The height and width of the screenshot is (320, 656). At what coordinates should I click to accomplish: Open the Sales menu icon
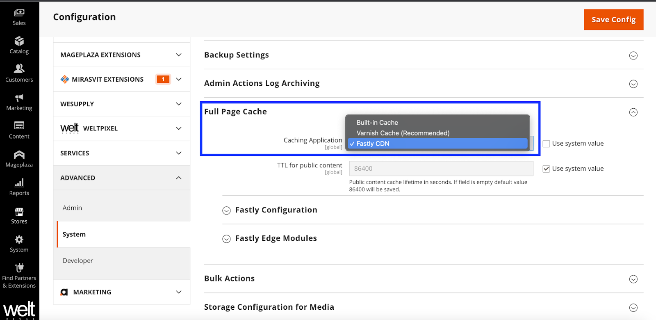(x=19, y=13)
